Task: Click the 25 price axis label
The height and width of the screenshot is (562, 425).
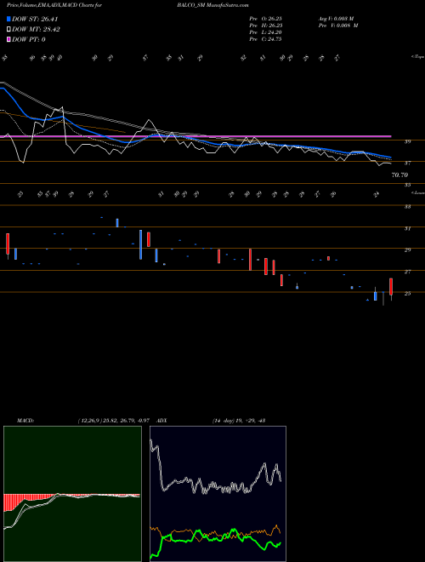Action: point(407,294)
